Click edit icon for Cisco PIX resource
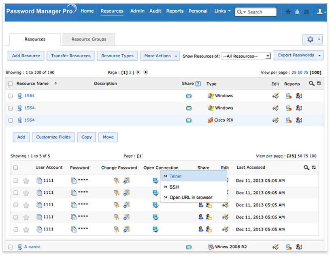The height and width of the screenshot is (256, 330). pyautogui.click(x=276, y=120)
